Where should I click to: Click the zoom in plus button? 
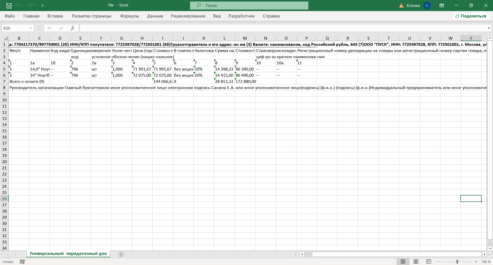point(476,262)
